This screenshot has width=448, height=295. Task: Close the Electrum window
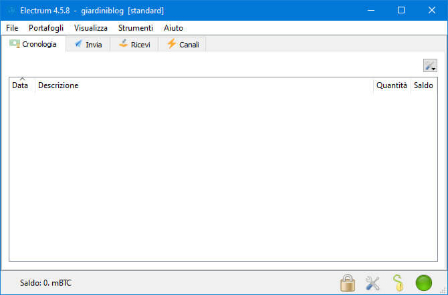pos(432,10)
